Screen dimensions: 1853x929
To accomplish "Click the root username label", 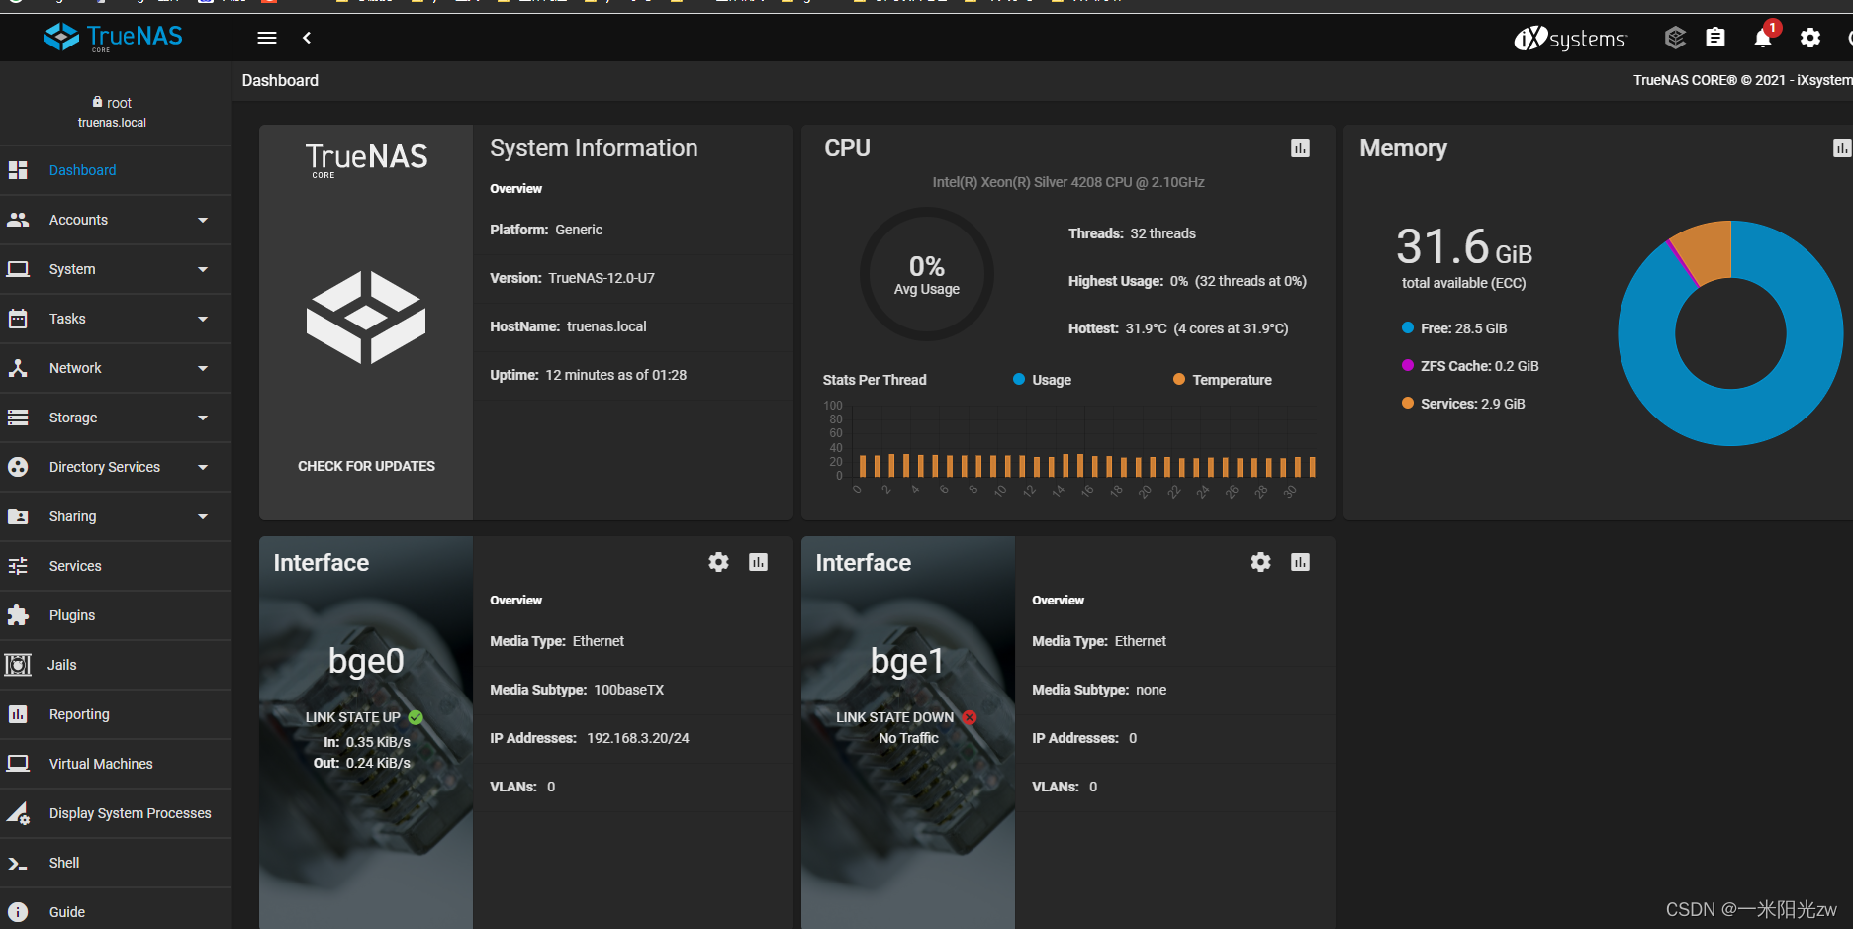I will (x=119, y=103).
